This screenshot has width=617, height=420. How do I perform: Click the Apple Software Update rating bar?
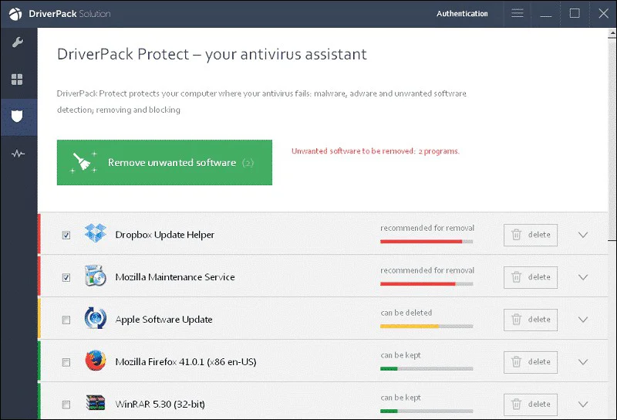point(427,327)
